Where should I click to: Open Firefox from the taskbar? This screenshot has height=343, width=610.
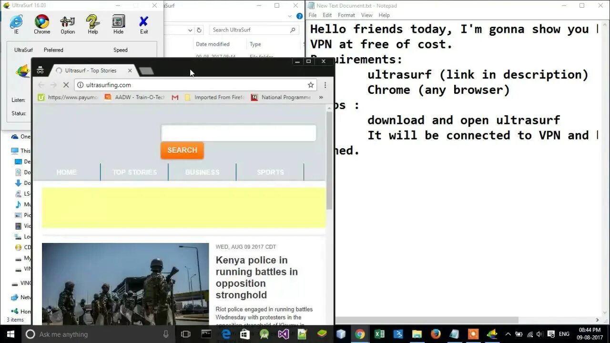tap(436, 334)
